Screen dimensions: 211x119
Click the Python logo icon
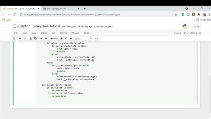pos(185,26)
